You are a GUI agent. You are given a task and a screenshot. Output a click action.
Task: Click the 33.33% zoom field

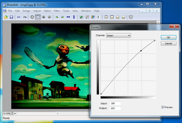tap(8, 114)
